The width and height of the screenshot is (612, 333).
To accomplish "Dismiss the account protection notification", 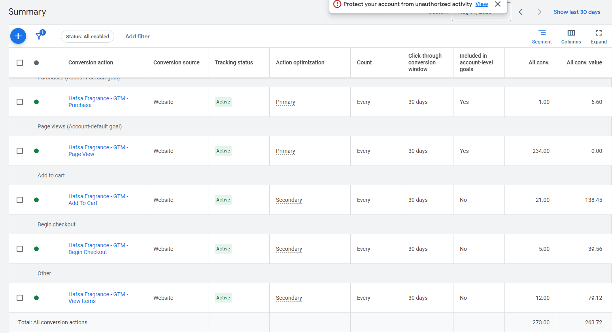I will pyautogui.click(x=498, y=4).
